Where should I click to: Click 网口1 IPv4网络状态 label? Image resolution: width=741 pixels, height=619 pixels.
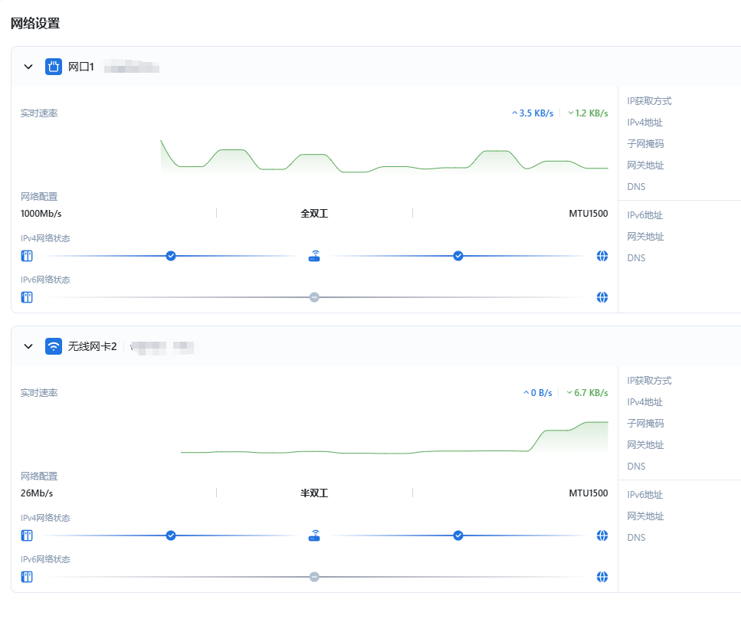pyautogui.click(x=45, y=238)
